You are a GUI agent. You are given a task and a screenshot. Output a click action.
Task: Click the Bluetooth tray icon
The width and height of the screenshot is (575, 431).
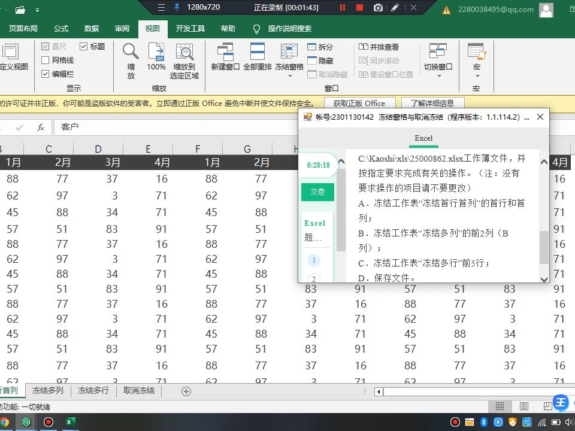484,422
